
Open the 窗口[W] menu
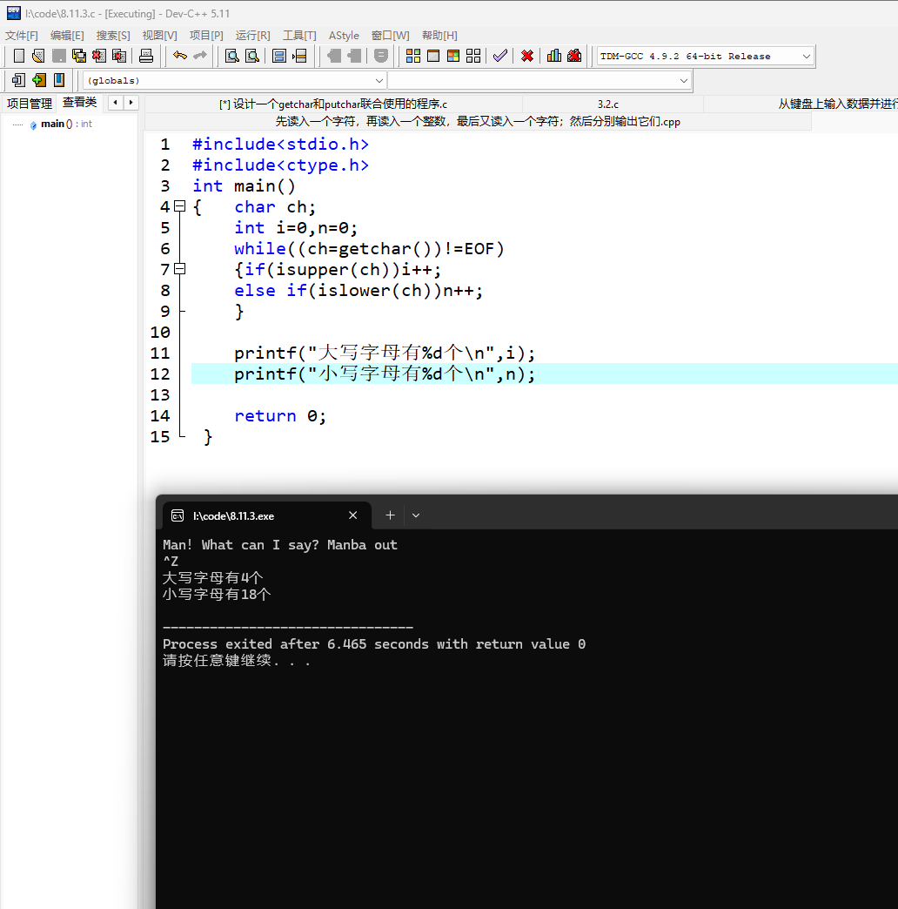pos(391,36)
